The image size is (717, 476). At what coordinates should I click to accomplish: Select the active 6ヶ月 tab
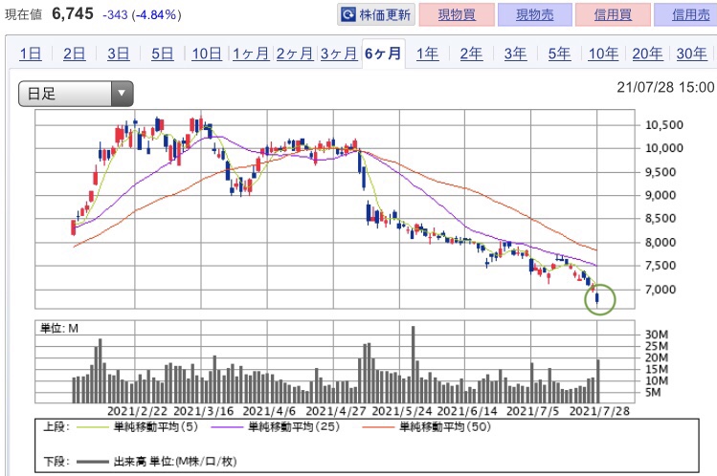383,54
